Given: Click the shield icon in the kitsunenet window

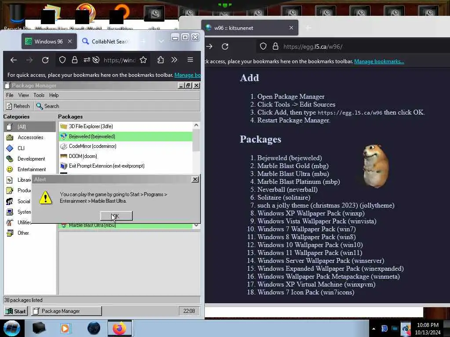Looking at the screenshot, I should coord(263,47).
